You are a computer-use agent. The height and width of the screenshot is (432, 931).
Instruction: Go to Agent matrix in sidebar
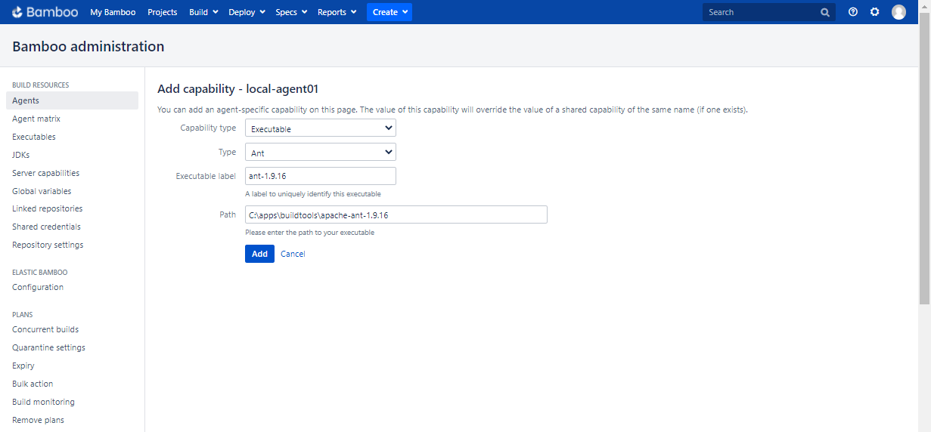(36, 119)
